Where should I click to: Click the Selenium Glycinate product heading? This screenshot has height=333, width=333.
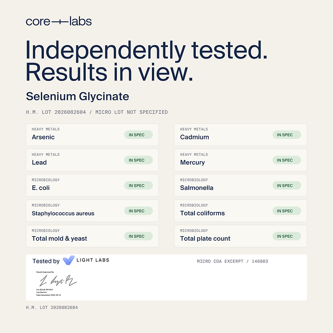78,96
